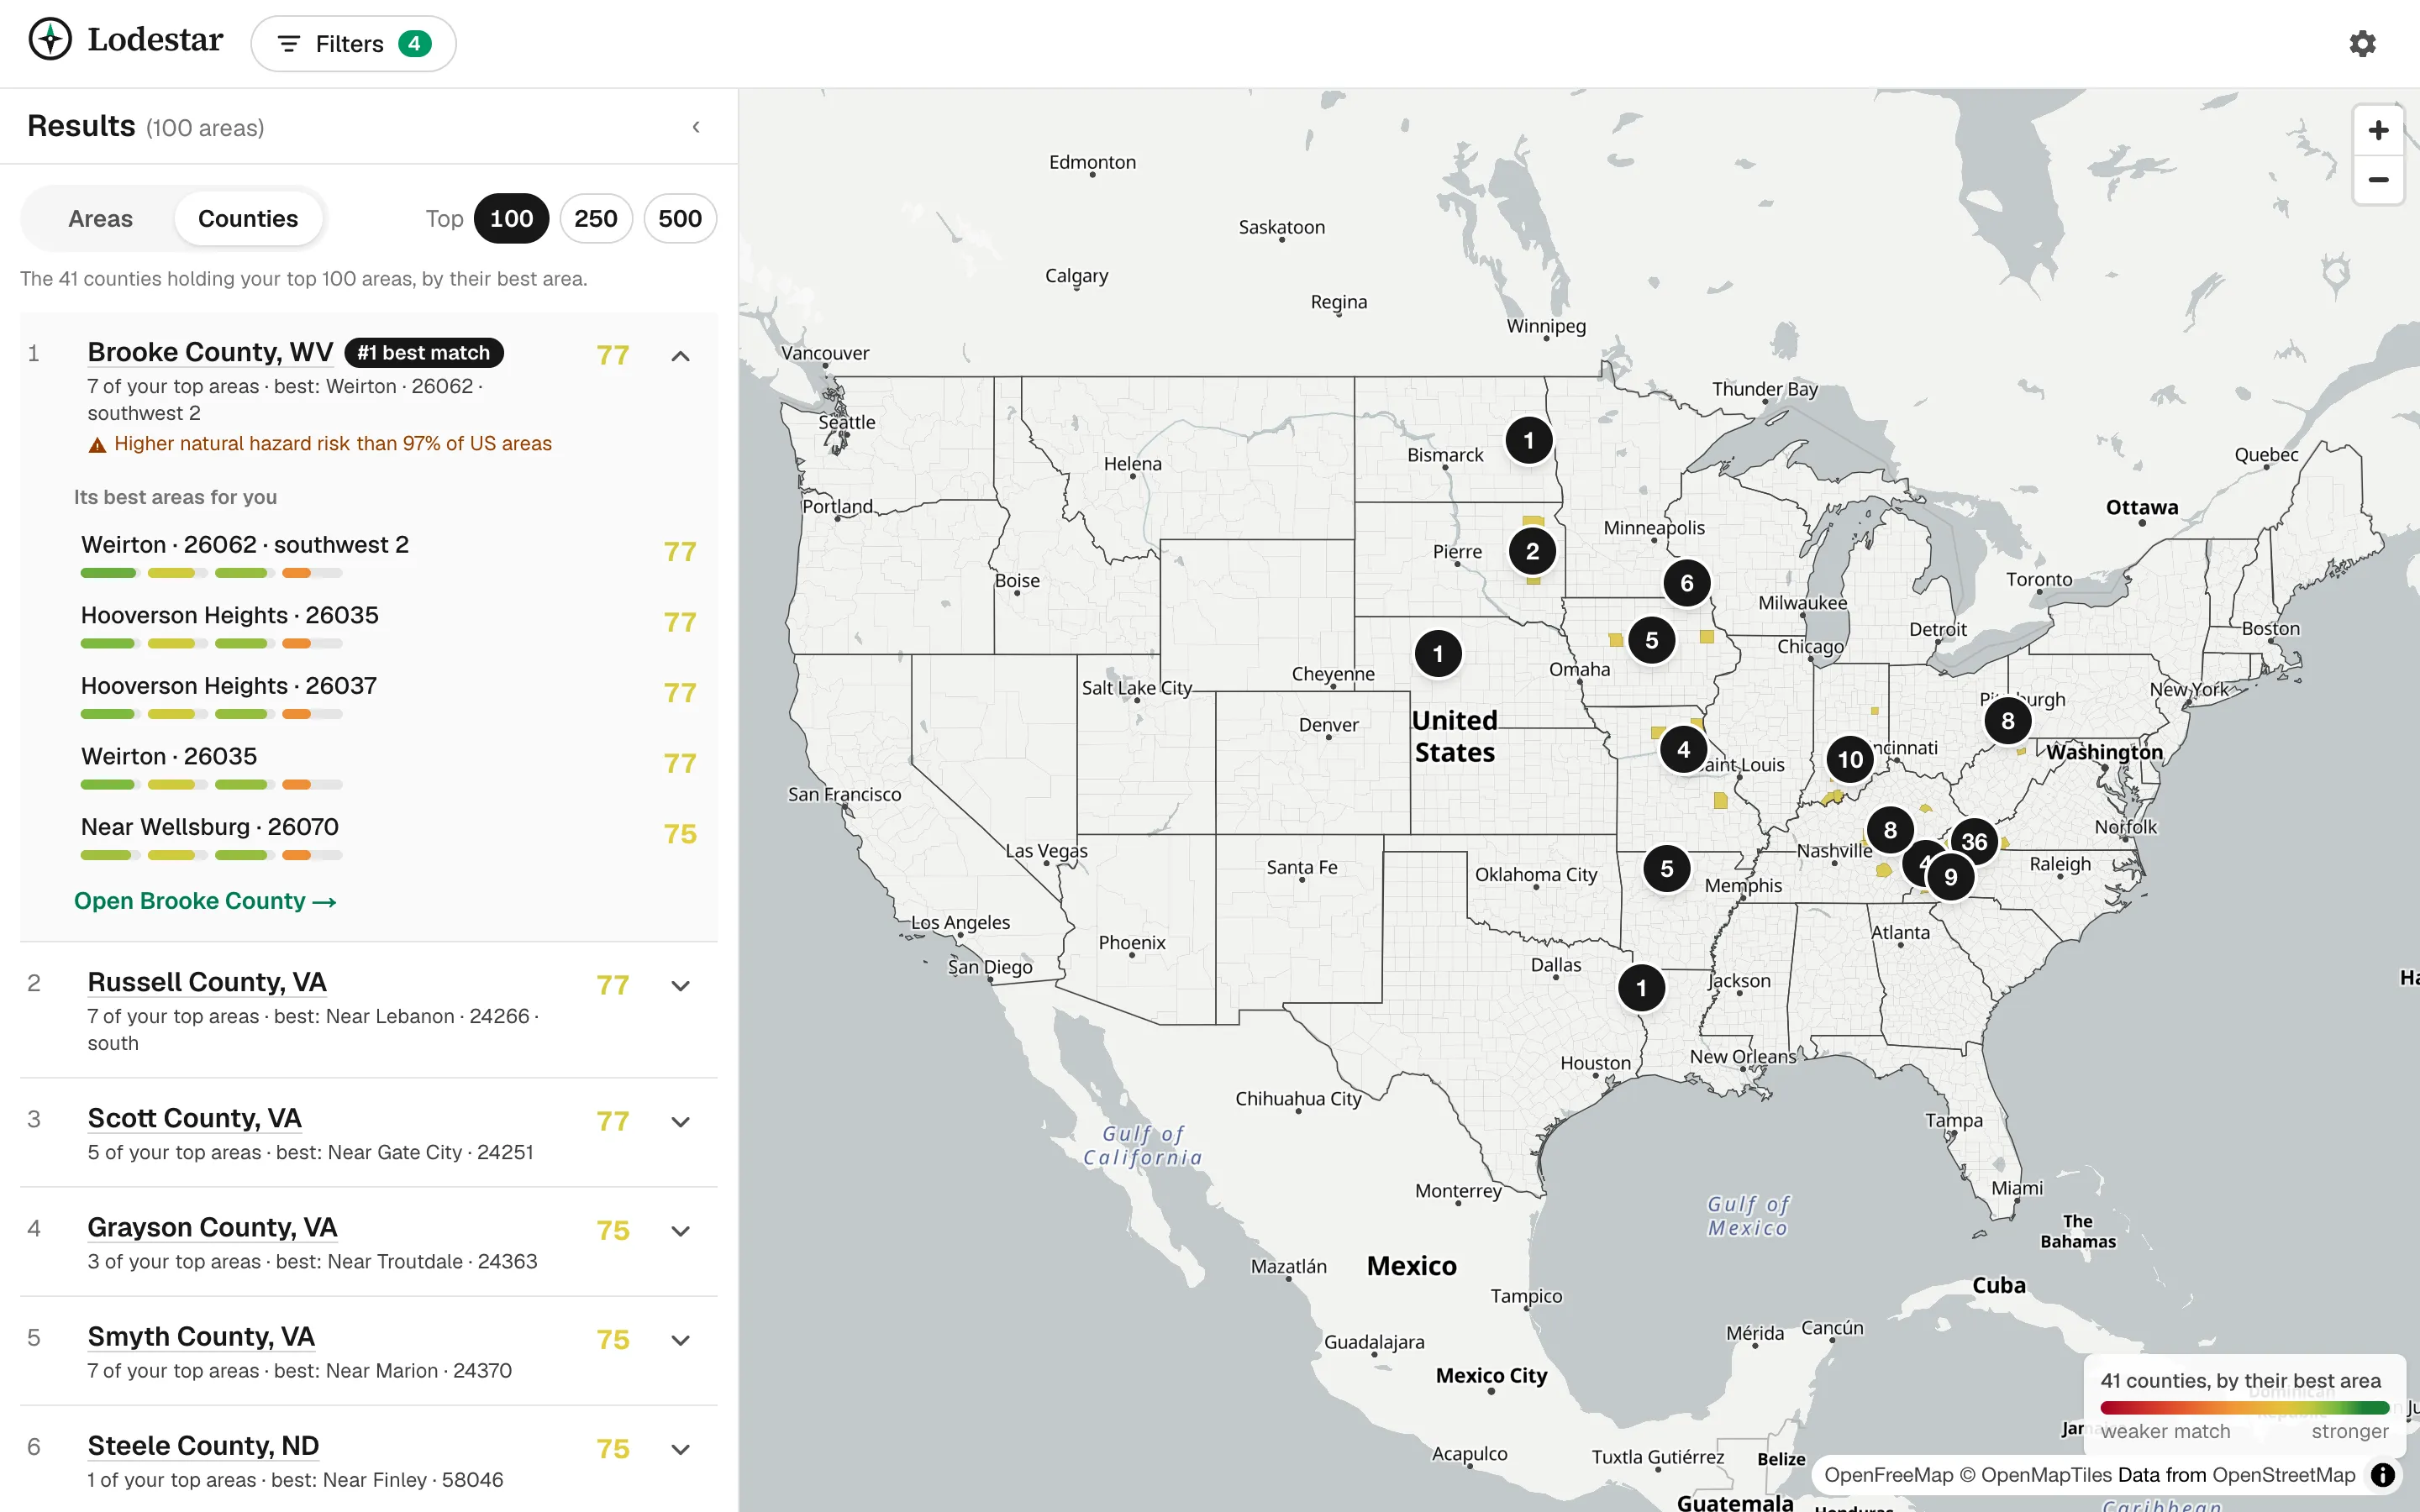Select Top 100 results
The width and height of the screenshot is (2420, 1512).
coord(511,218)
